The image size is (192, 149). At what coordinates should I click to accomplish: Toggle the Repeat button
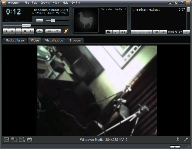point(57,31)
